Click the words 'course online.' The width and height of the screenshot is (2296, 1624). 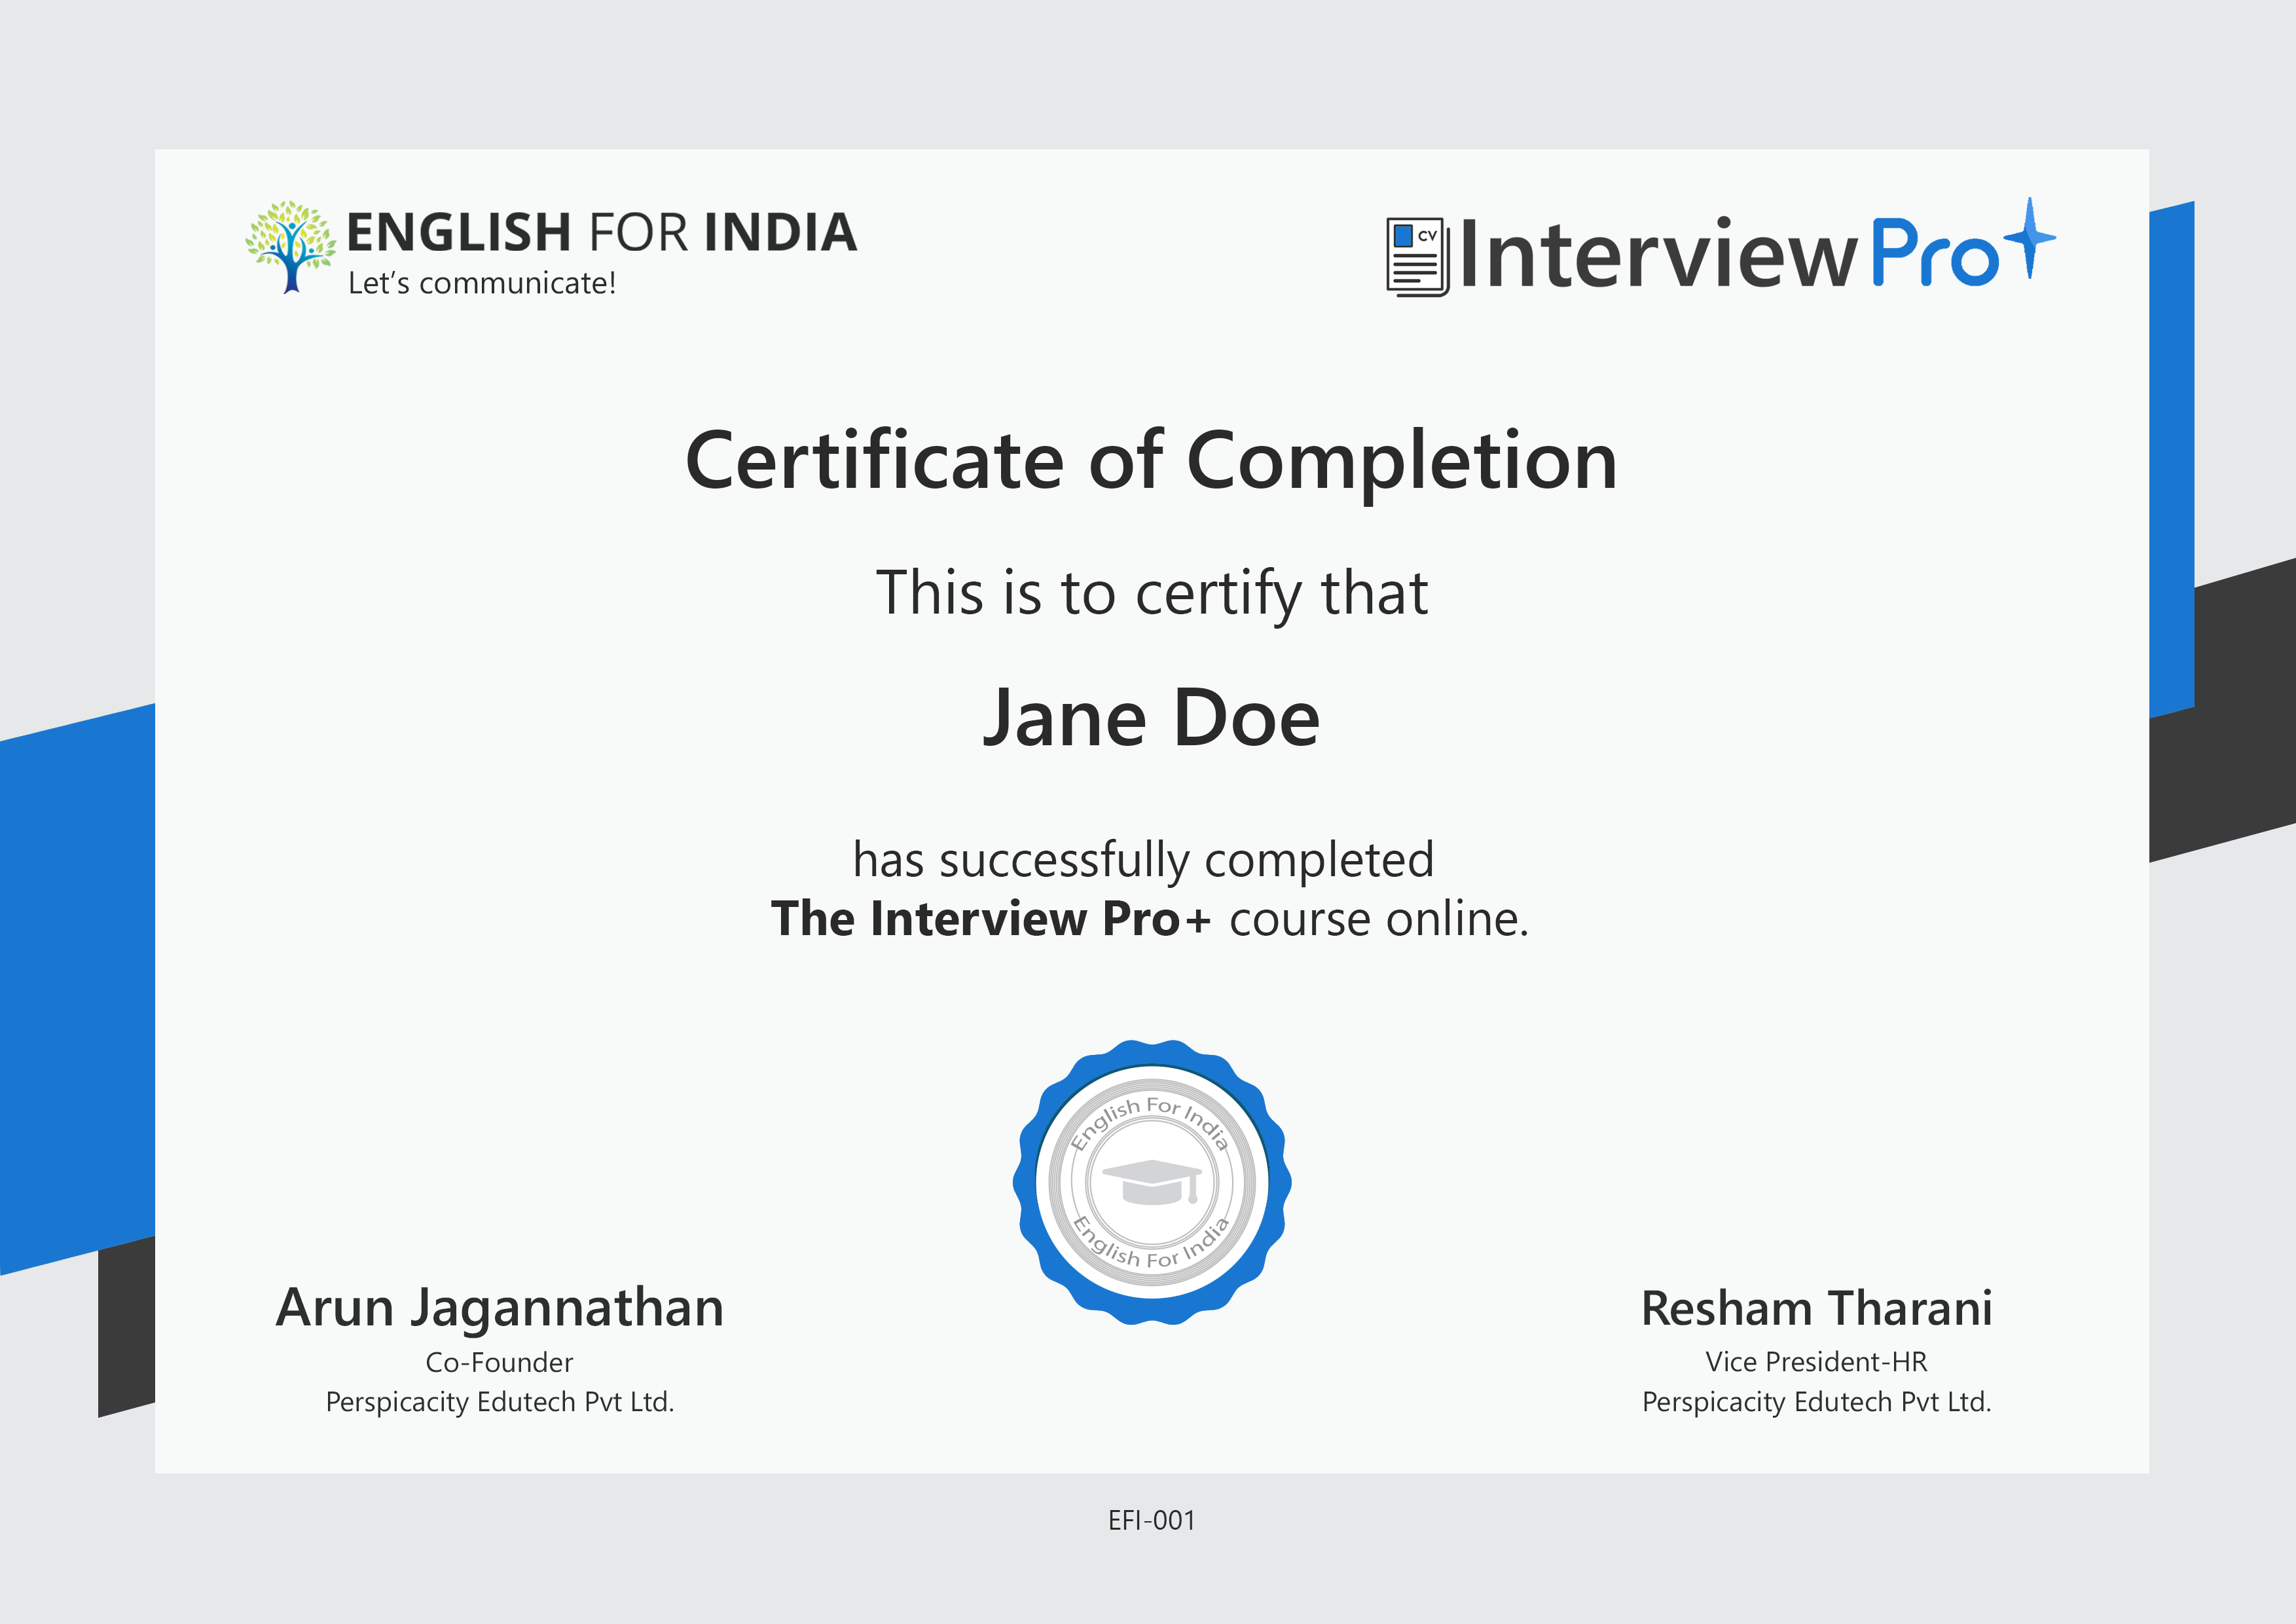pyautogui.click(x=1379, y=919)
